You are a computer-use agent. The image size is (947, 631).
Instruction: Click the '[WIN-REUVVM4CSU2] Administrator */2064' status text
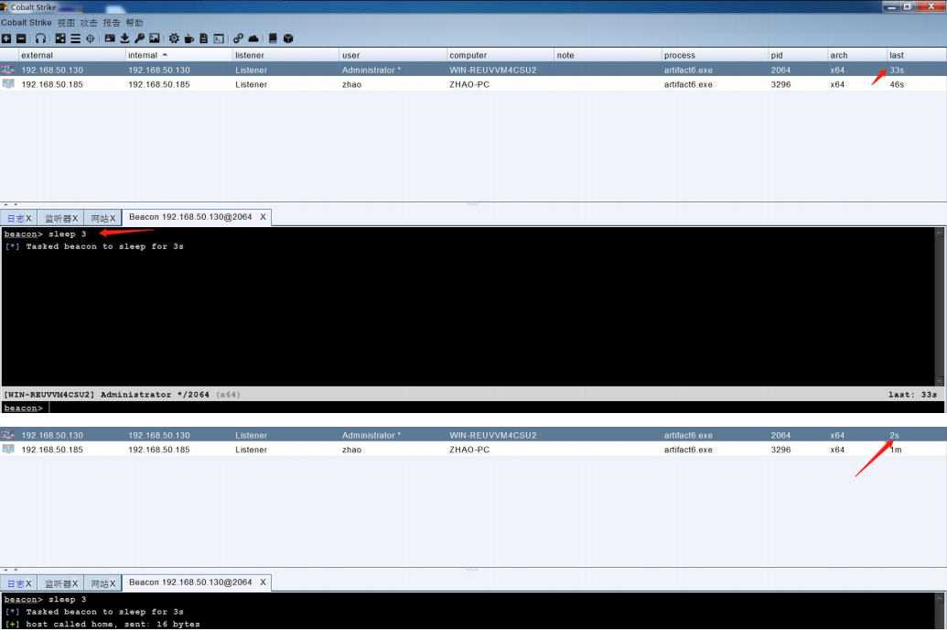[x=106, y=395]
